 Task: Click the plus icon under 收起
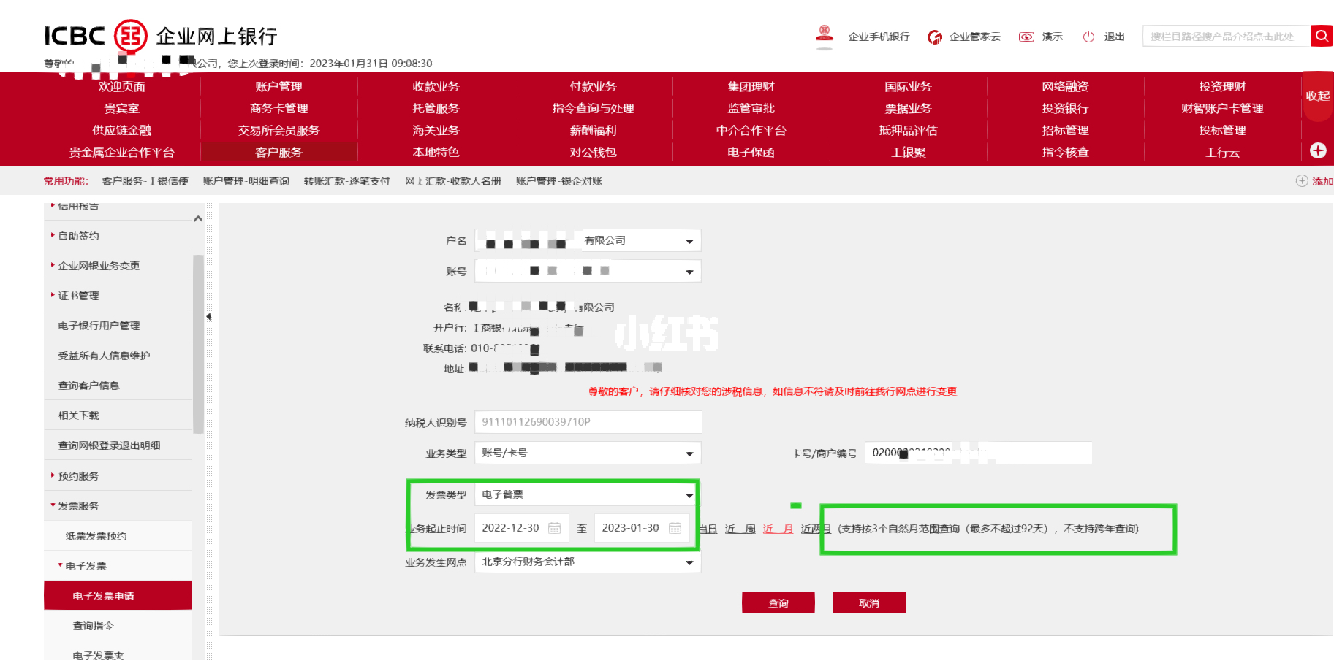[x=1318, y=150]
